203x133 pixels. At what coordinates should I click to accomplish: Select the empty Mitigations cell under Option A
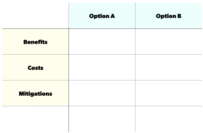(x=102, y=93)
